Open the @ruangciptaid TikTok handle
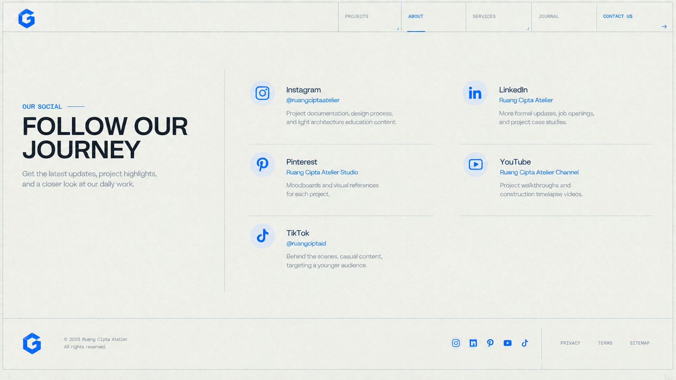676x380 pixels. point(306,244)
